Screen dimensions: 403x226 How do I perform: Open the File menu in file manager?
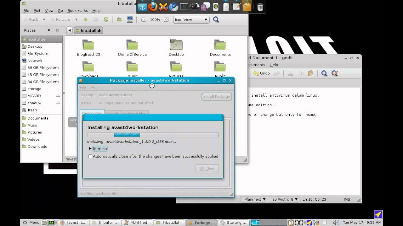pos(26,10)
